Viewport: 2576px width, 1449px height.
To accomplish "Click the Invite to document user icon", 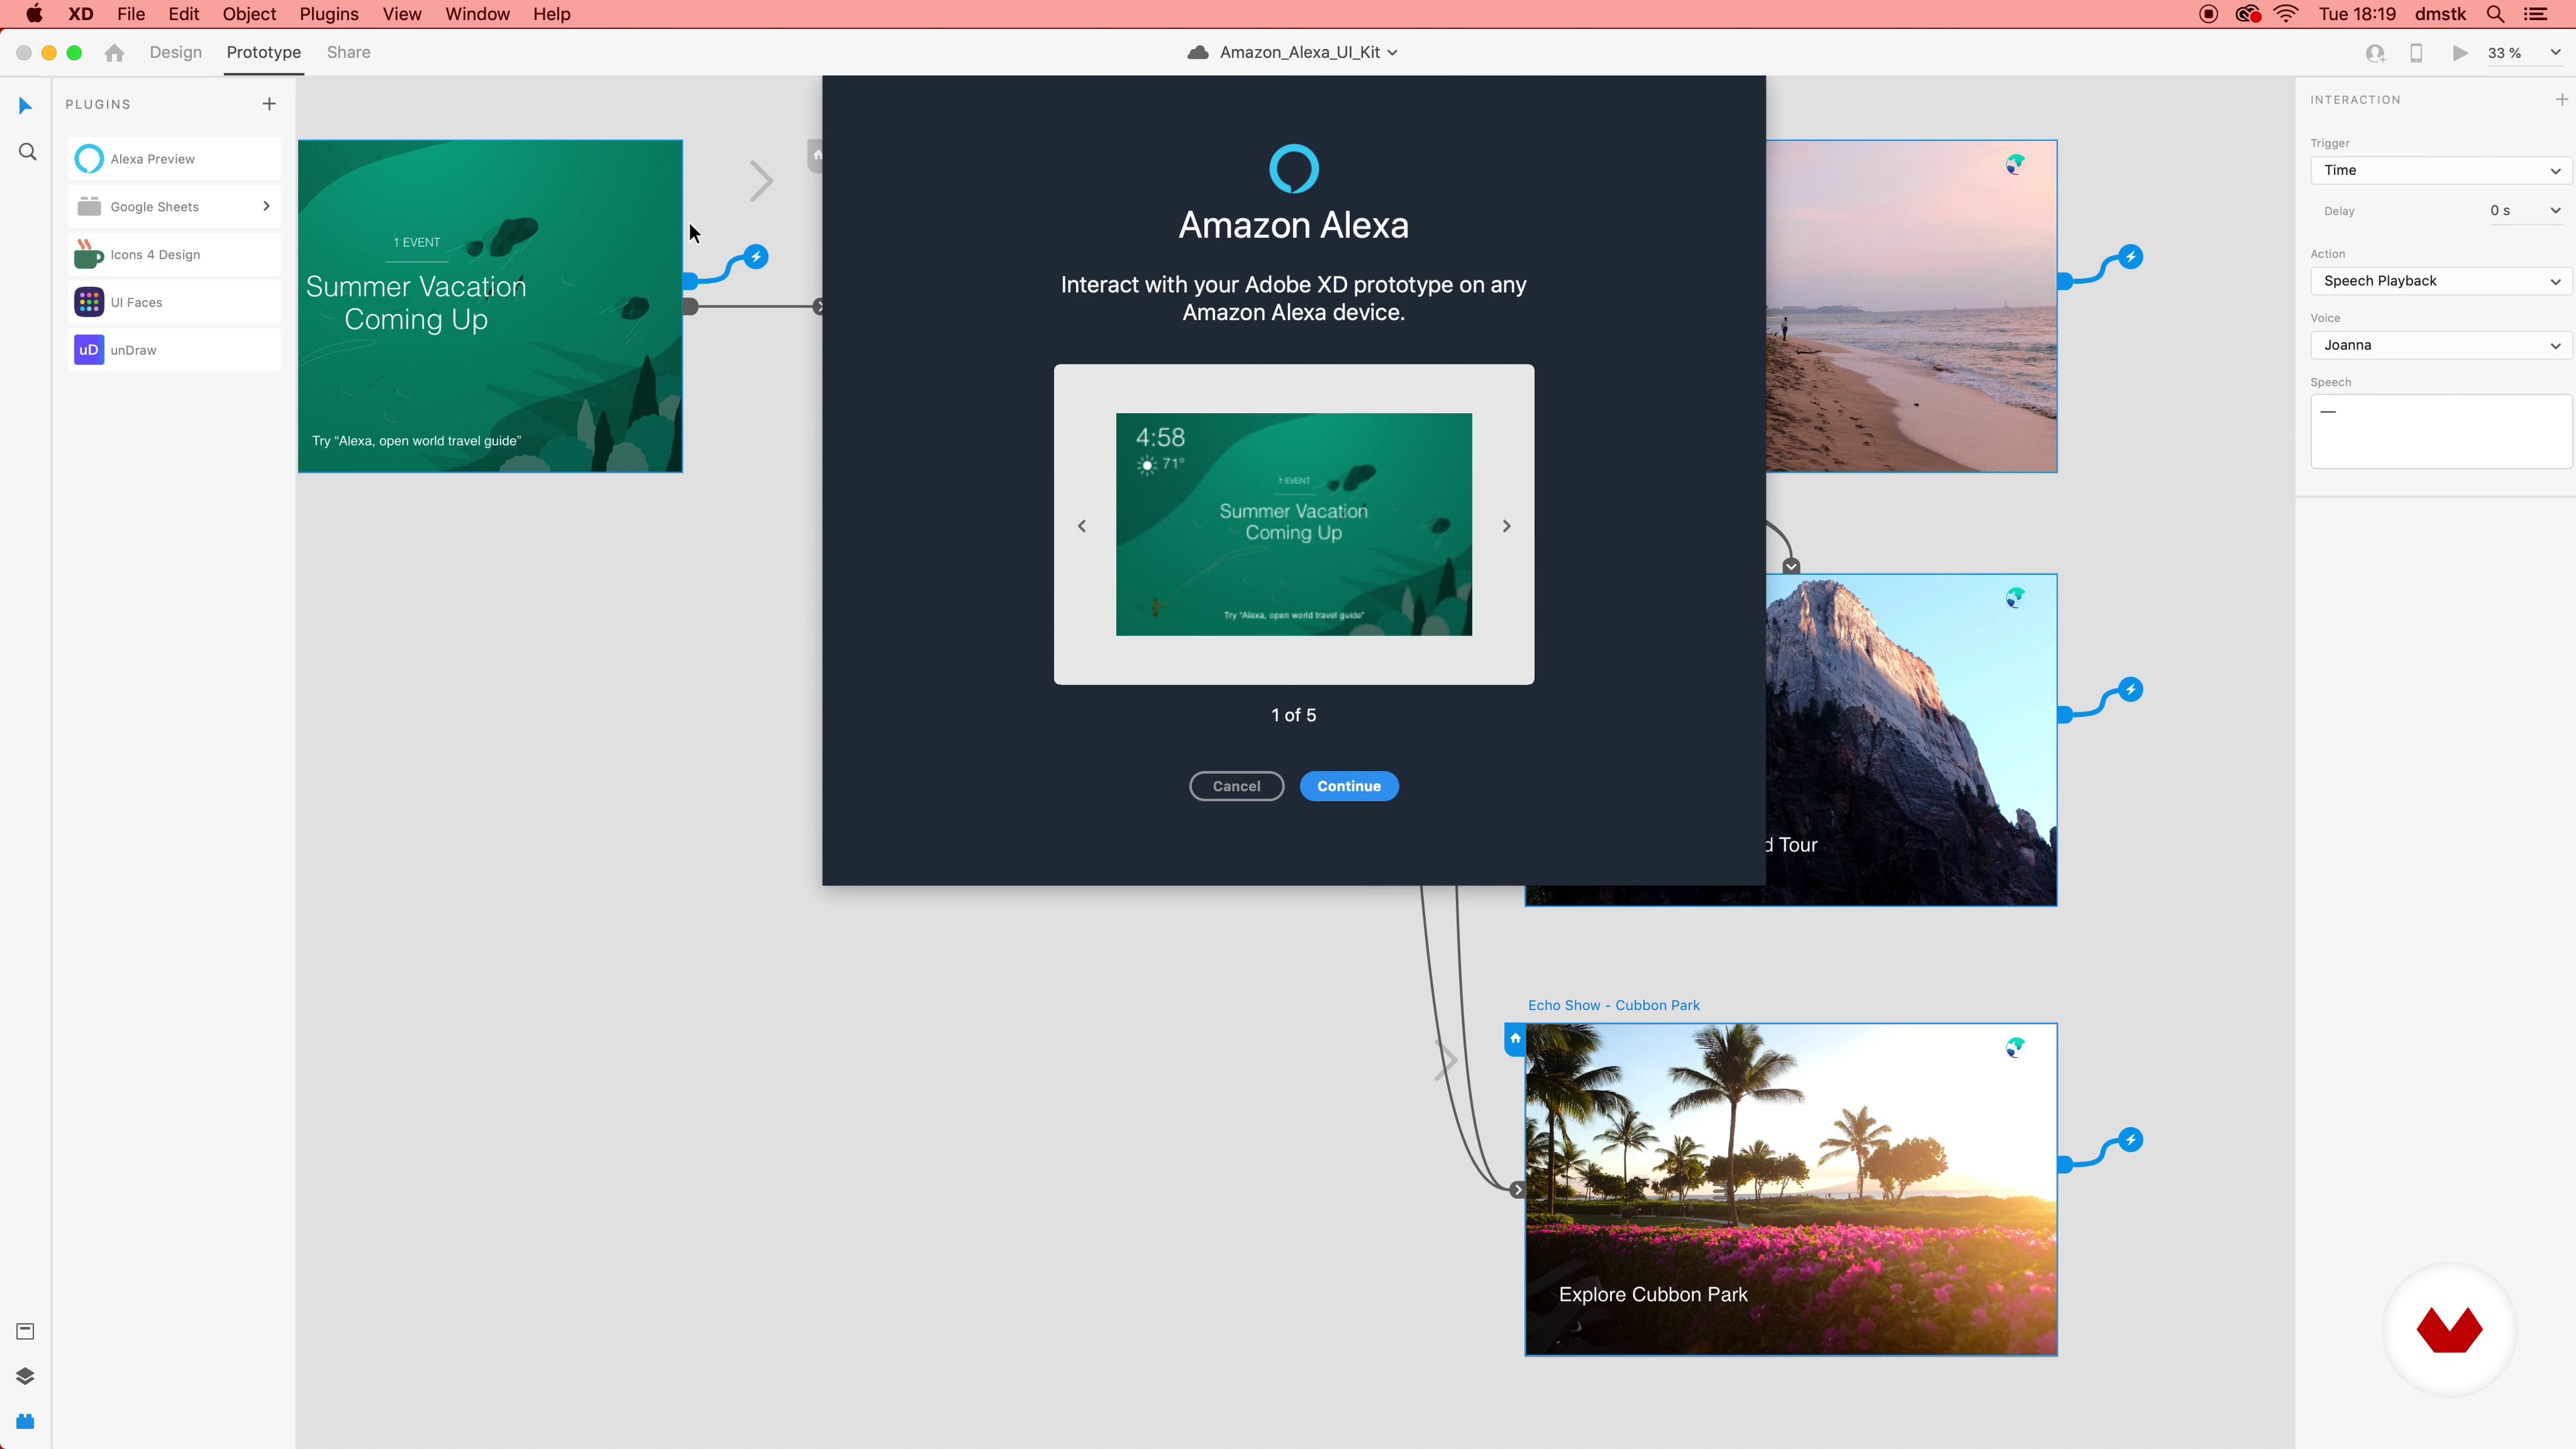I will 2375,53.
